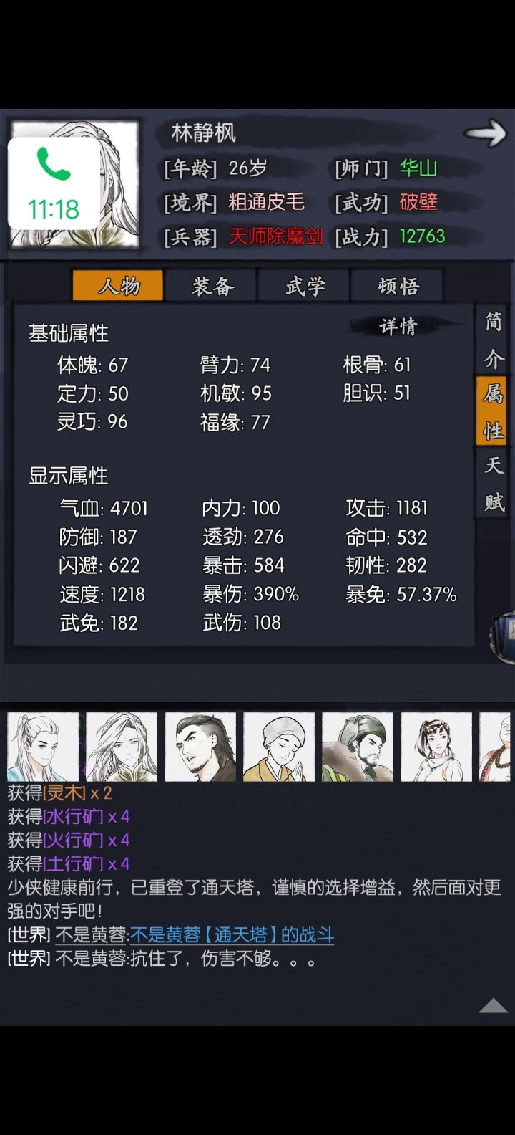
Task: Select the 人物 tab
Action: click(118, 286)
